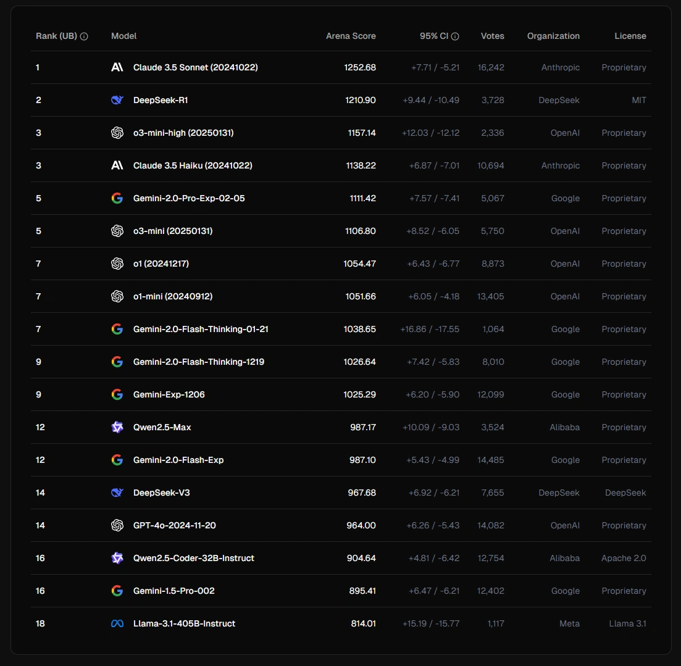This screenshot has height=666, width=681.
Task: Click the Gemini-2.0-Flash-Thinking-01-21 model name
Action: click(201, 329)
